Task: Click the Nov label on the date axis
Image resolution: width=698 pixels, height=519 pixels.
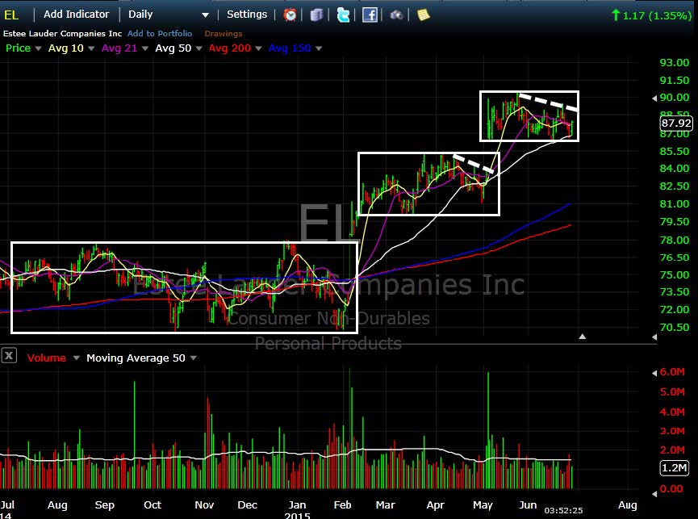Action: 204,505
